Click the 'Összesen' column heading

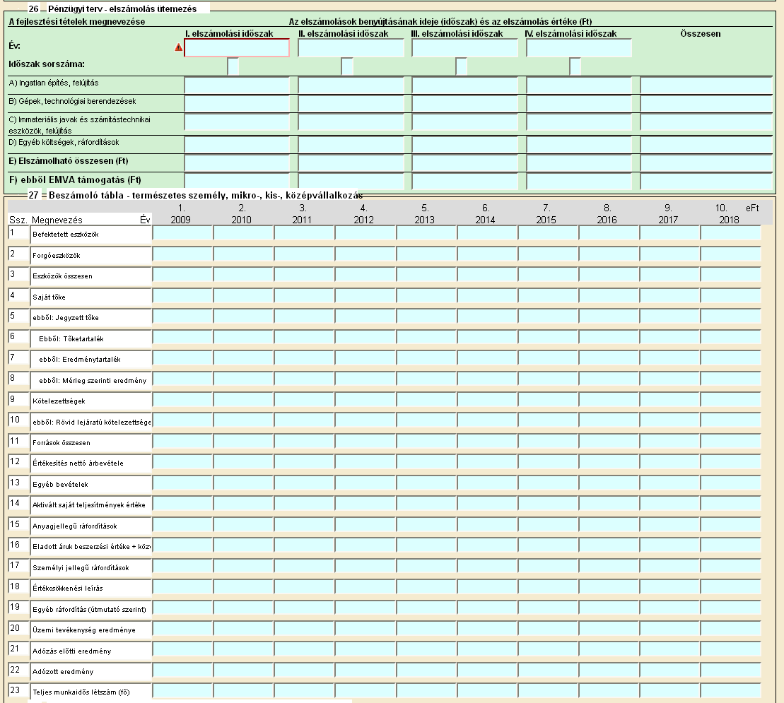tap(701, 33)
